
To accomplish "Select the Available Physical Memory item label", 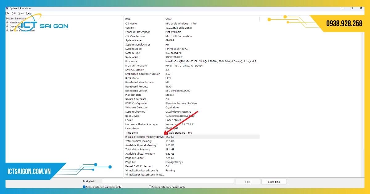I will click(x=141, y=145).
